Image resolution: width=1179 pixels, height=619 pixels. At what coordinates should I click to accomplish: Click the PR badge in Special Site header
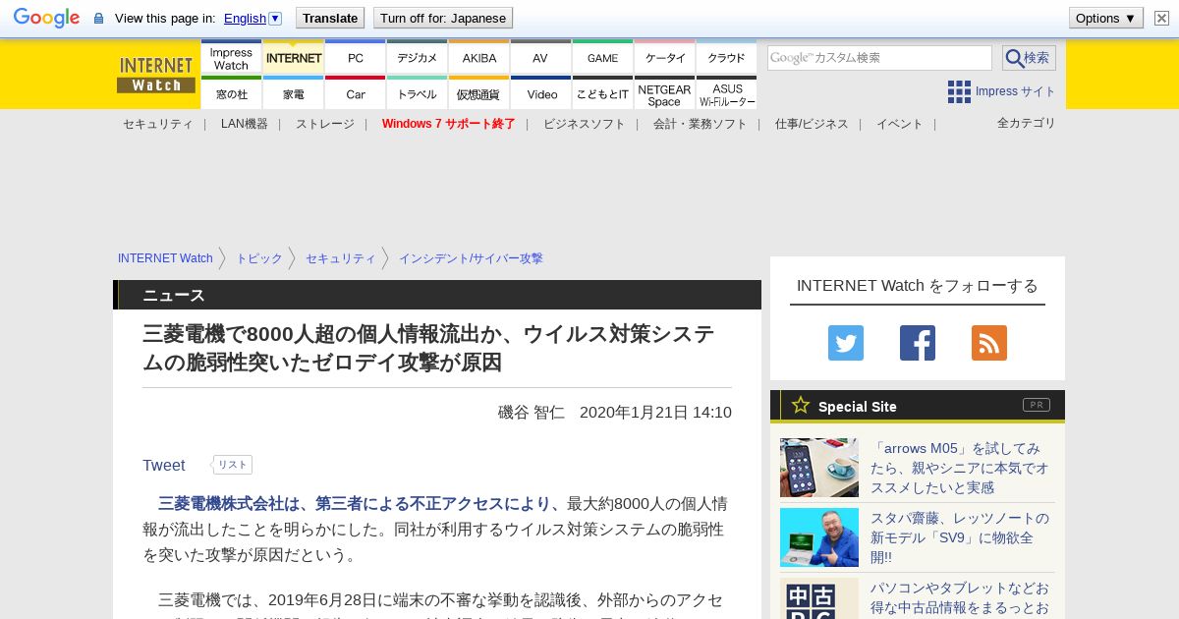1037,405
